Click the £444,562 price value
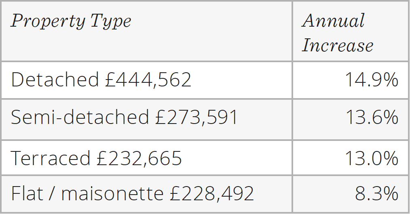The image size is (410, 214). tap(148, 80)
